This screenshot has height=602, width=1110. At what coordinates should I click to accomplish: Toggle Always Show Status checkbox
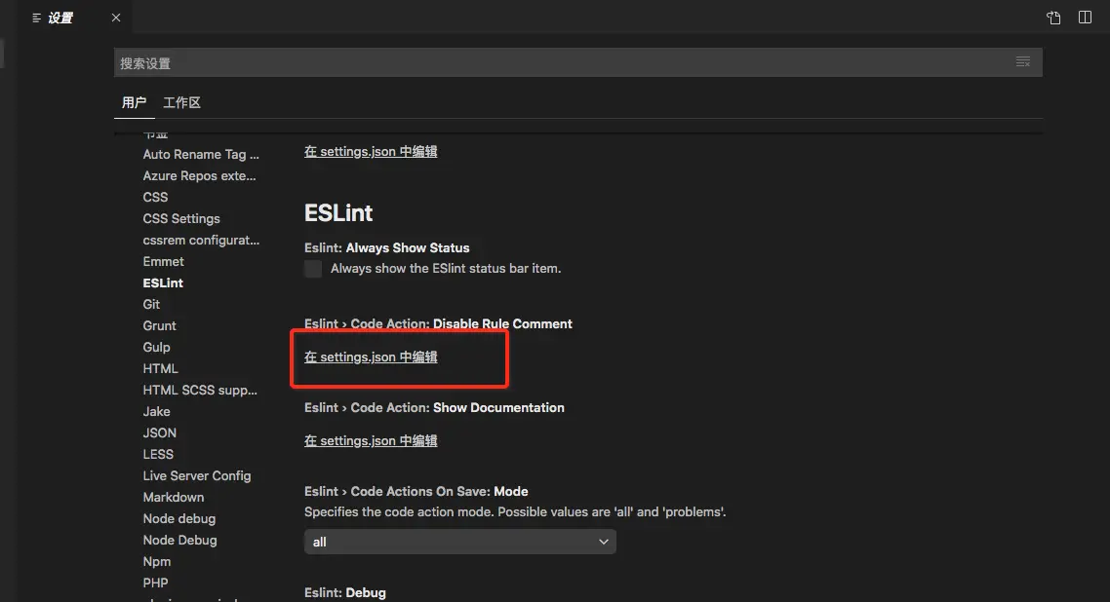click(x=313, y=269)
